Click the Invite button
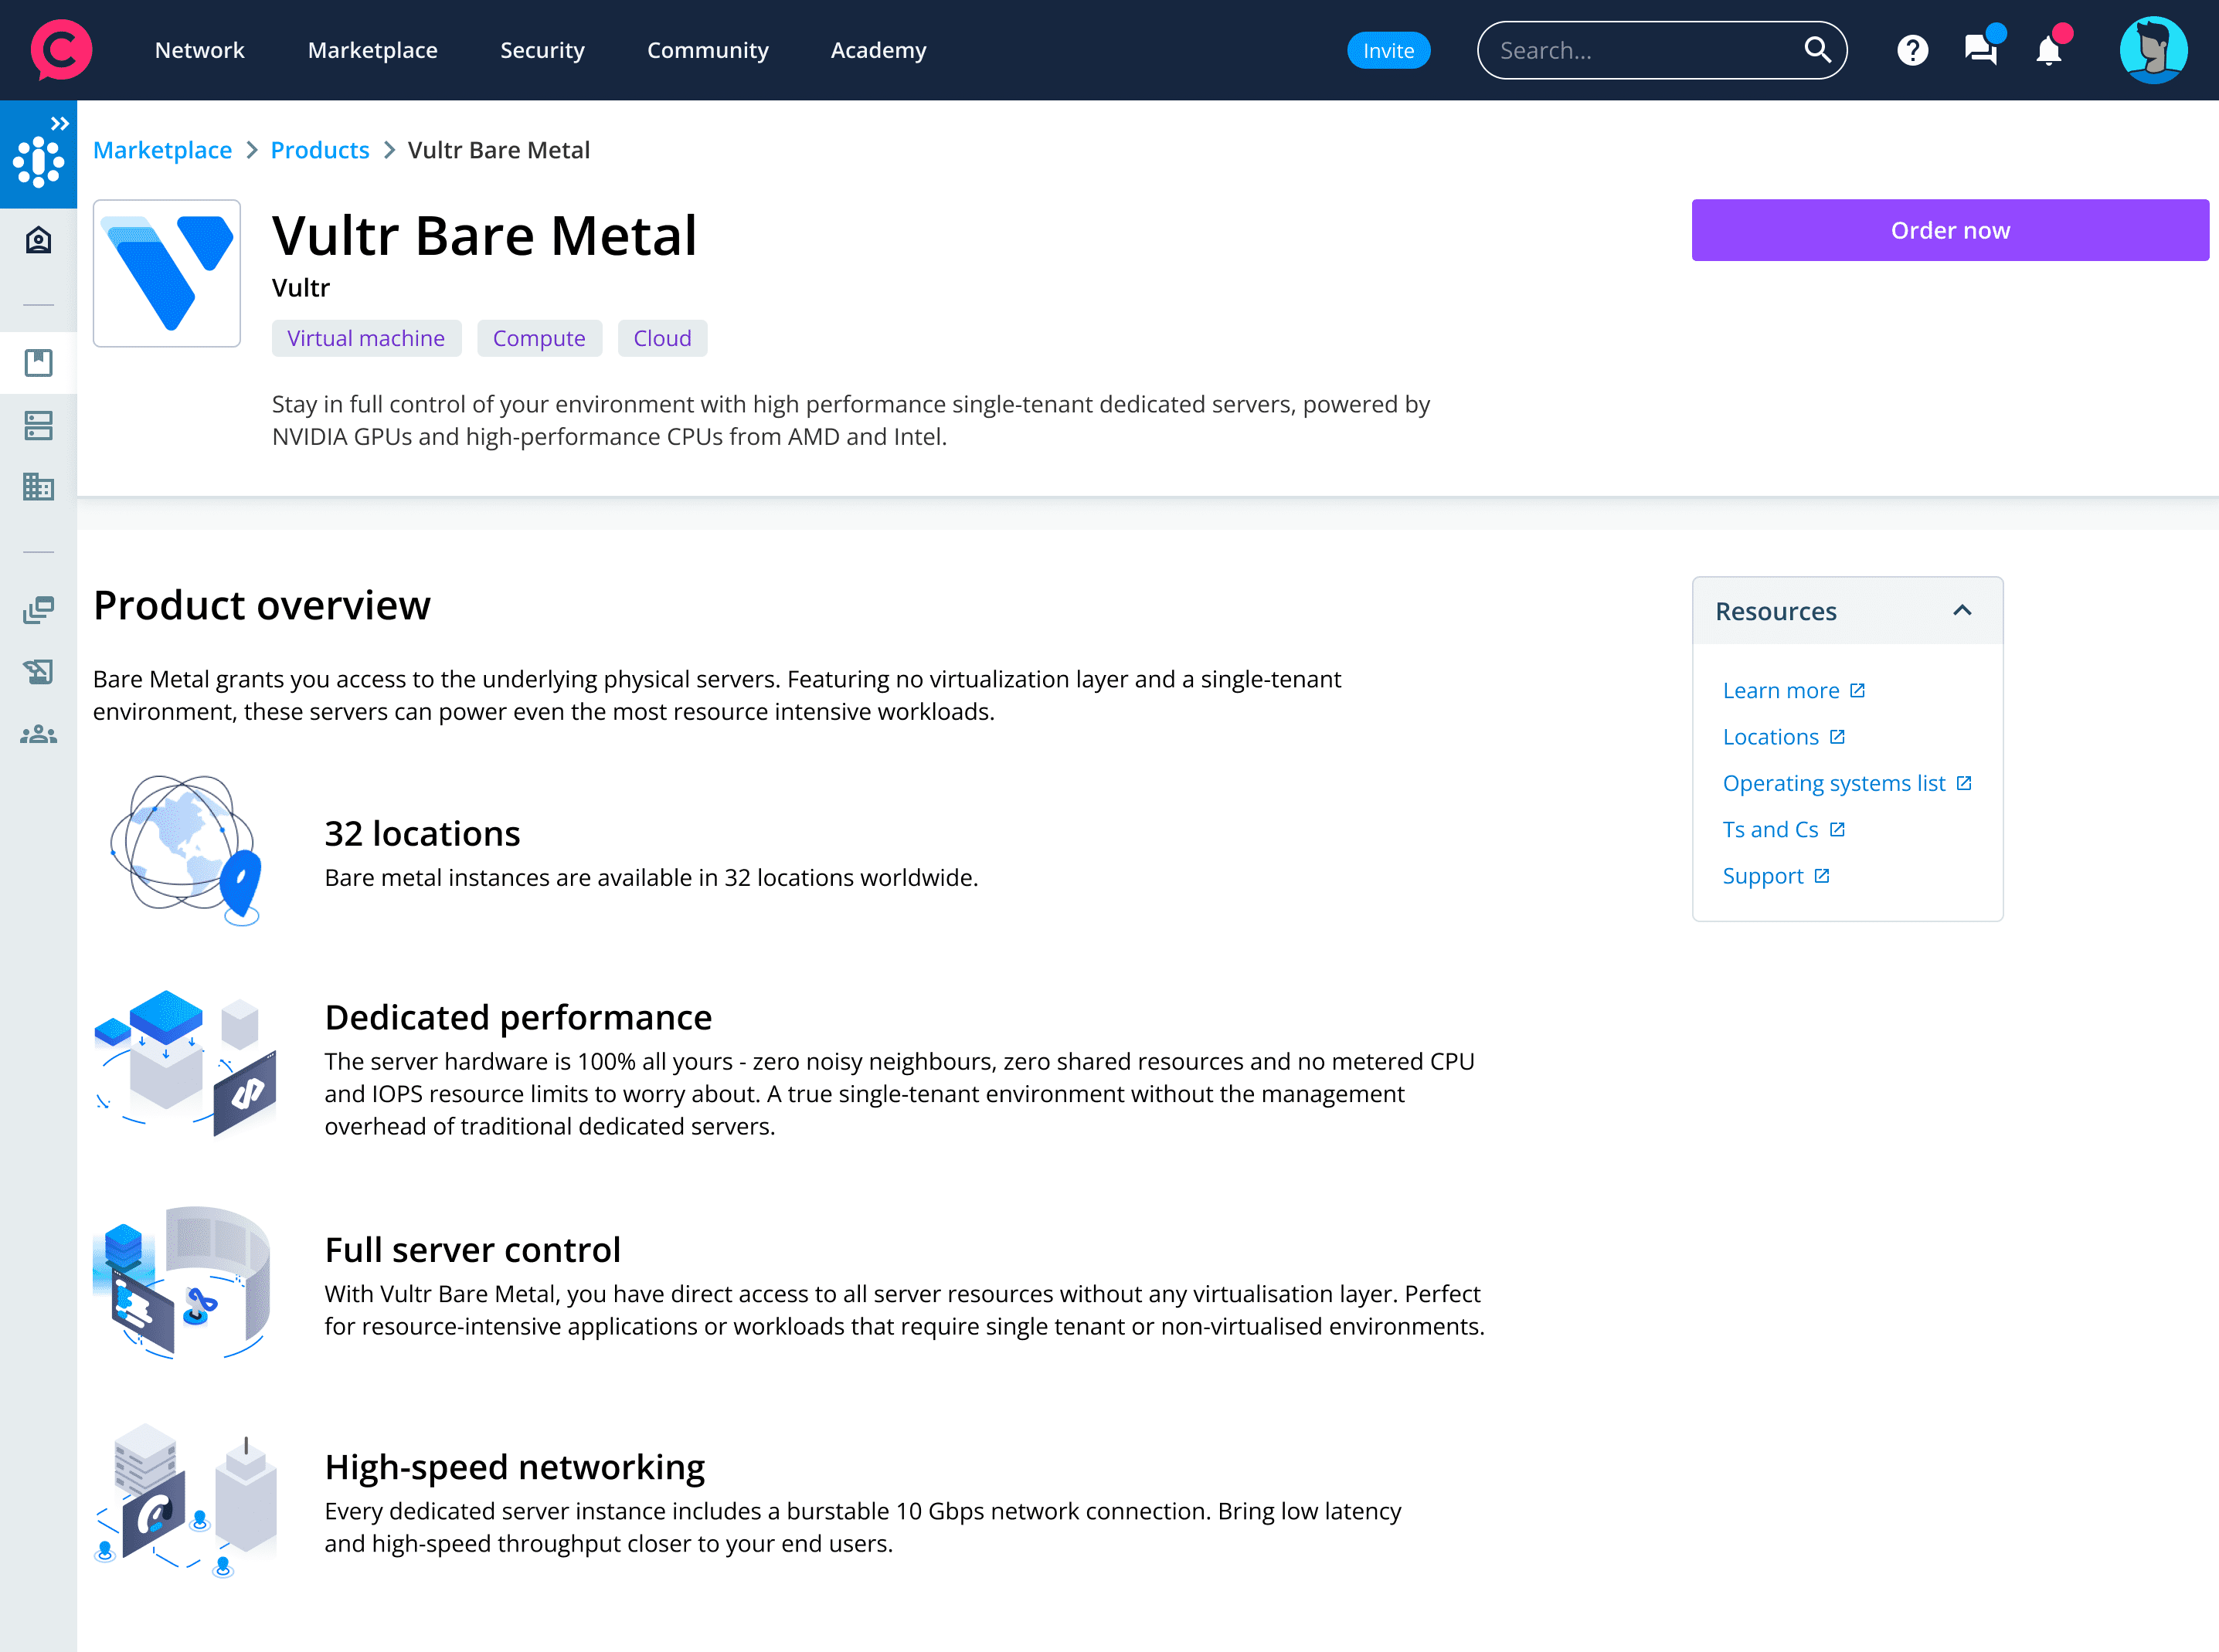 pyautogui.click(x=1388, y=50)
